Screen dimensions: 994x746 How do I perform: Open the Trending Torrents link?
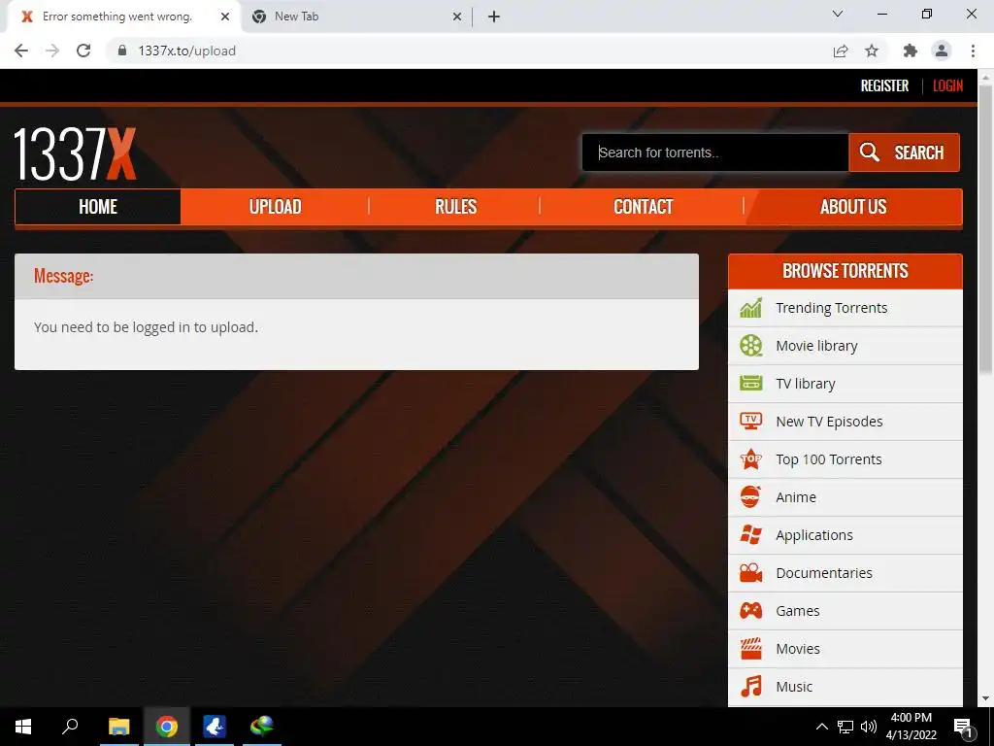pyautogui.click(x=831, y=308)
